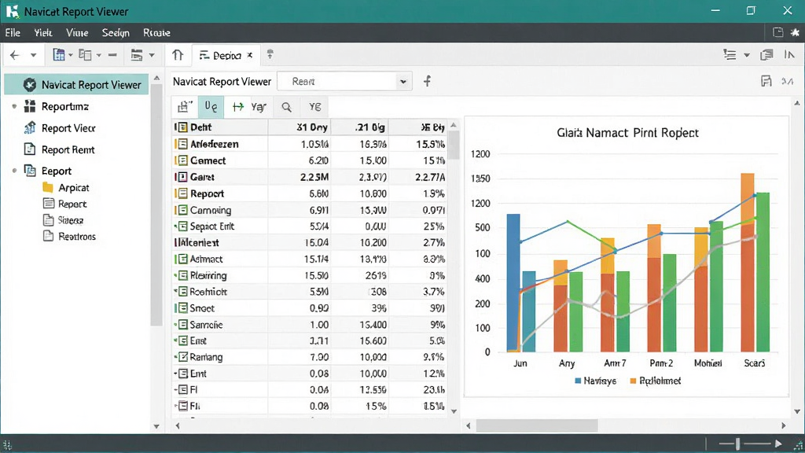Open dropdown beside rows layout icon
Image resolution: width=805 pixels, height=453 pixels.
click(152, 56)
